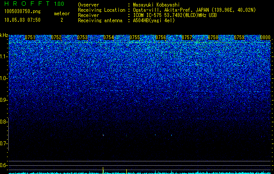Click the 0756 time marker
This screenshot has height=174, width=274.
click(x=161, y=37)
